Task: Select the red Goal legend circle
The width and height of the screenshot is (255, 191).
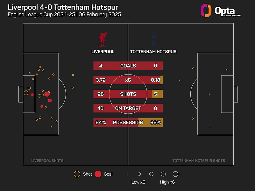Action: point(98,174)
